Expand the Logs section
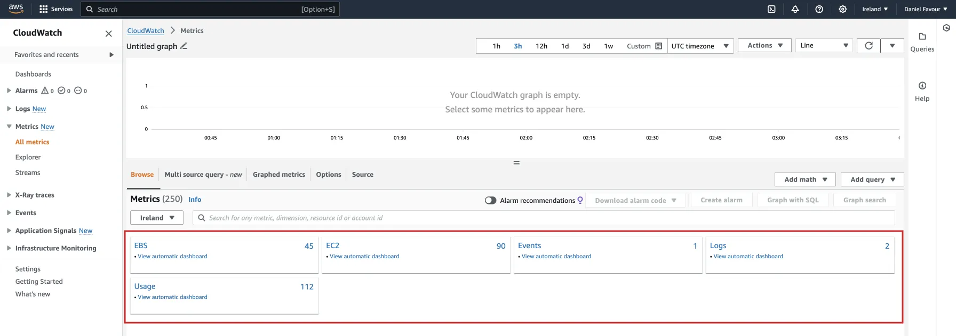The height and width of the screenshot is (336, 956). pyautogui.click(x=9, y=109)
